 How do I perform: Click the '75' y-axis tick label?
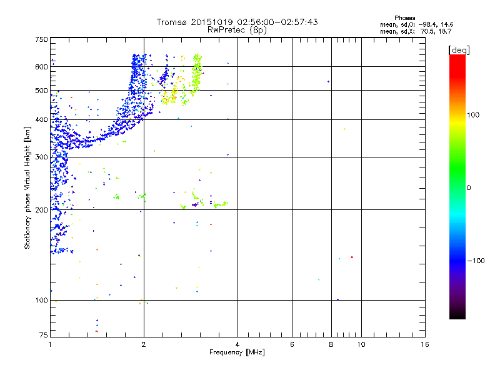click(x=44, y=335)
